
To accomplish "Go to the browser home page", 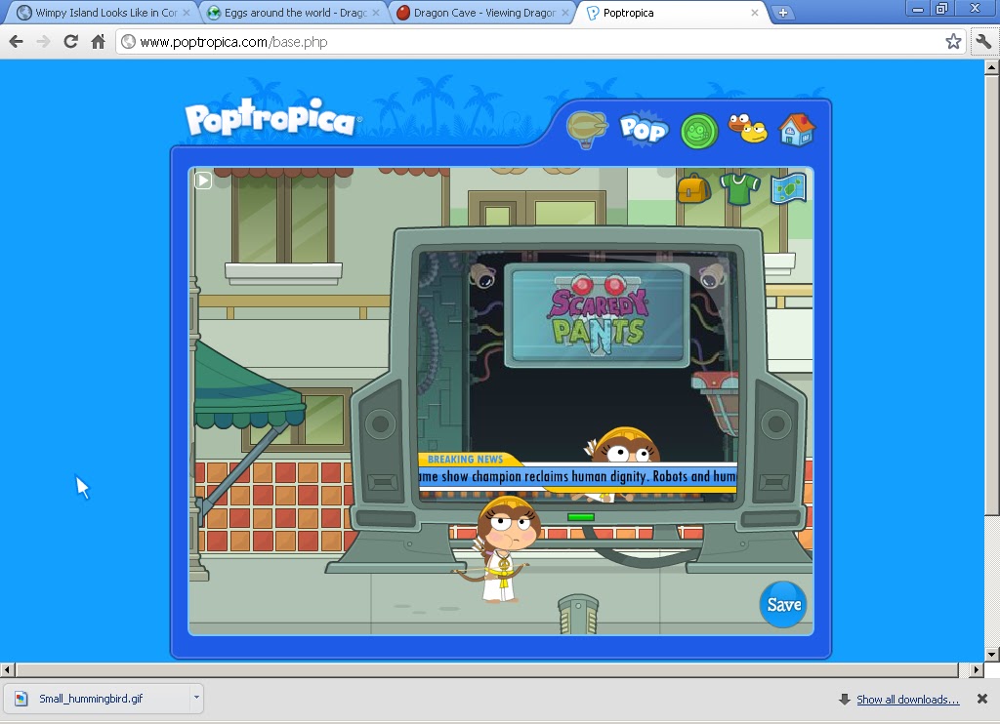I will click(98, 41).
